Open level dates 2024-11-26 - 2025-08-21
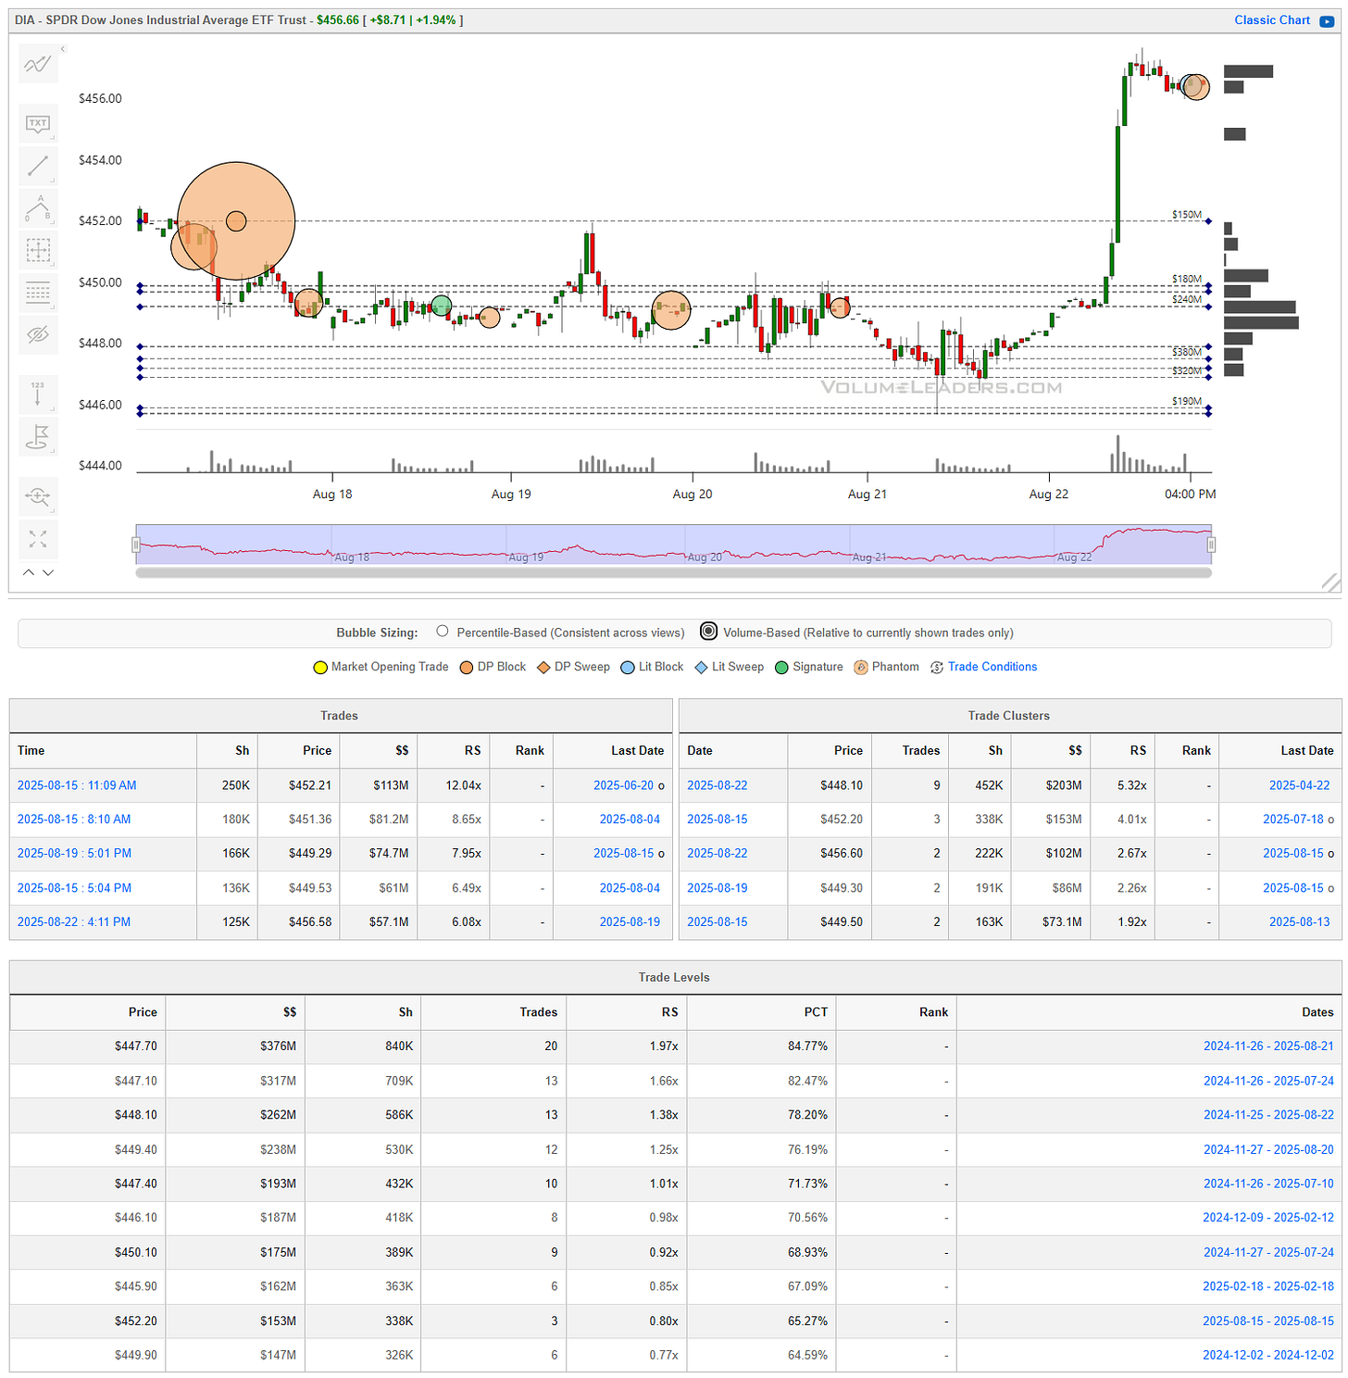Image resolution: width=1348 pixels, height=1378 pixels. coord(1268,1046)
